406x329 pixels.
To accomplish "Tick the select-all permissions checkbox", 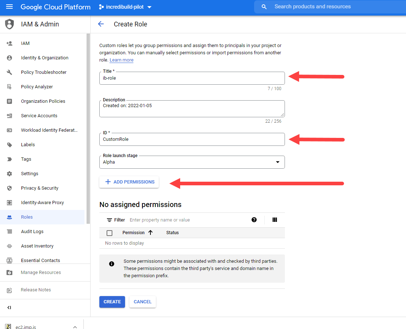I will (x=109, y=233).
